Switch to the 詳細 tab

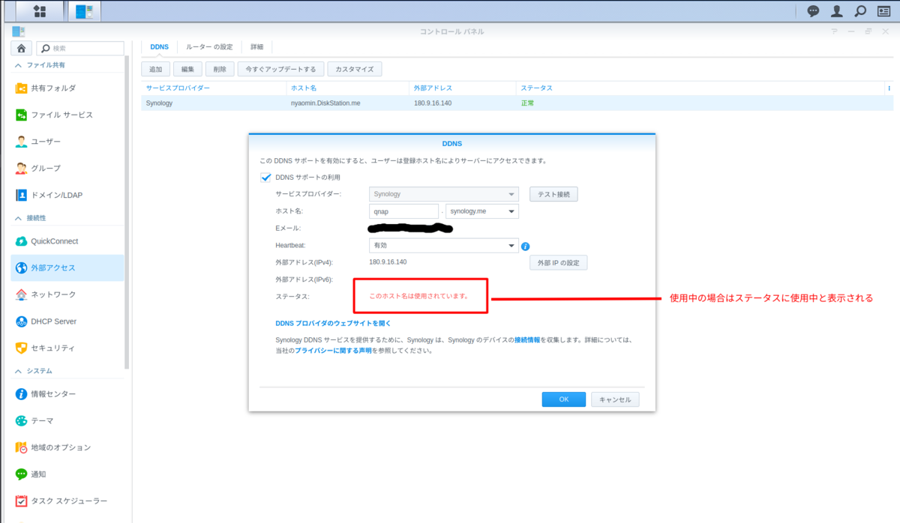(256, 46)
